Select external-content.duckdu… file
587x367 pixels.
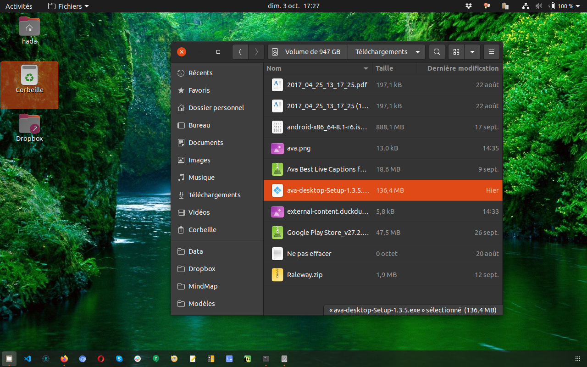point(383,211)
